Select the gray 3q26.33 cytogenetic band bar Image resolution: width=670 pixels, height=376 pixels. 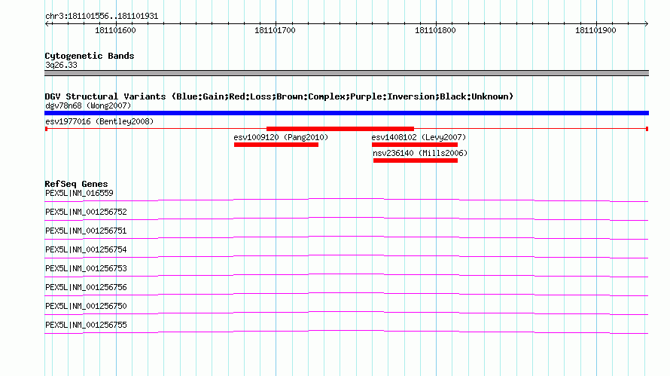coord(346,73)
